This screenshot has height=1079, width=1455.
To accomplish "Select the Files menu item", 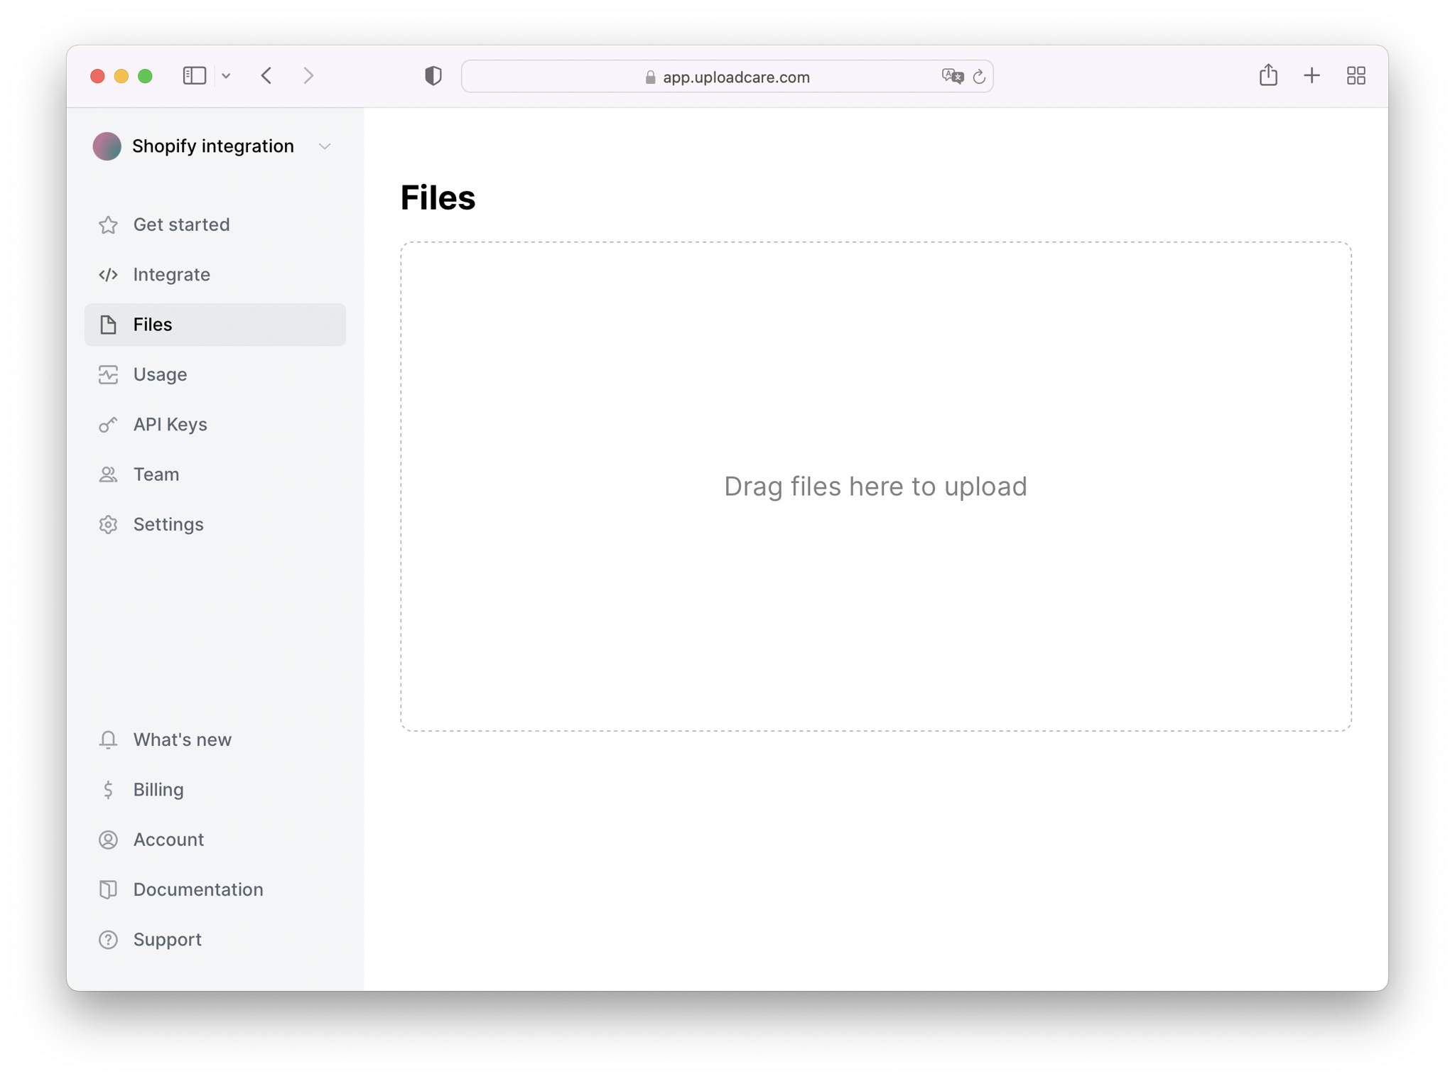I will coord(215,325).
